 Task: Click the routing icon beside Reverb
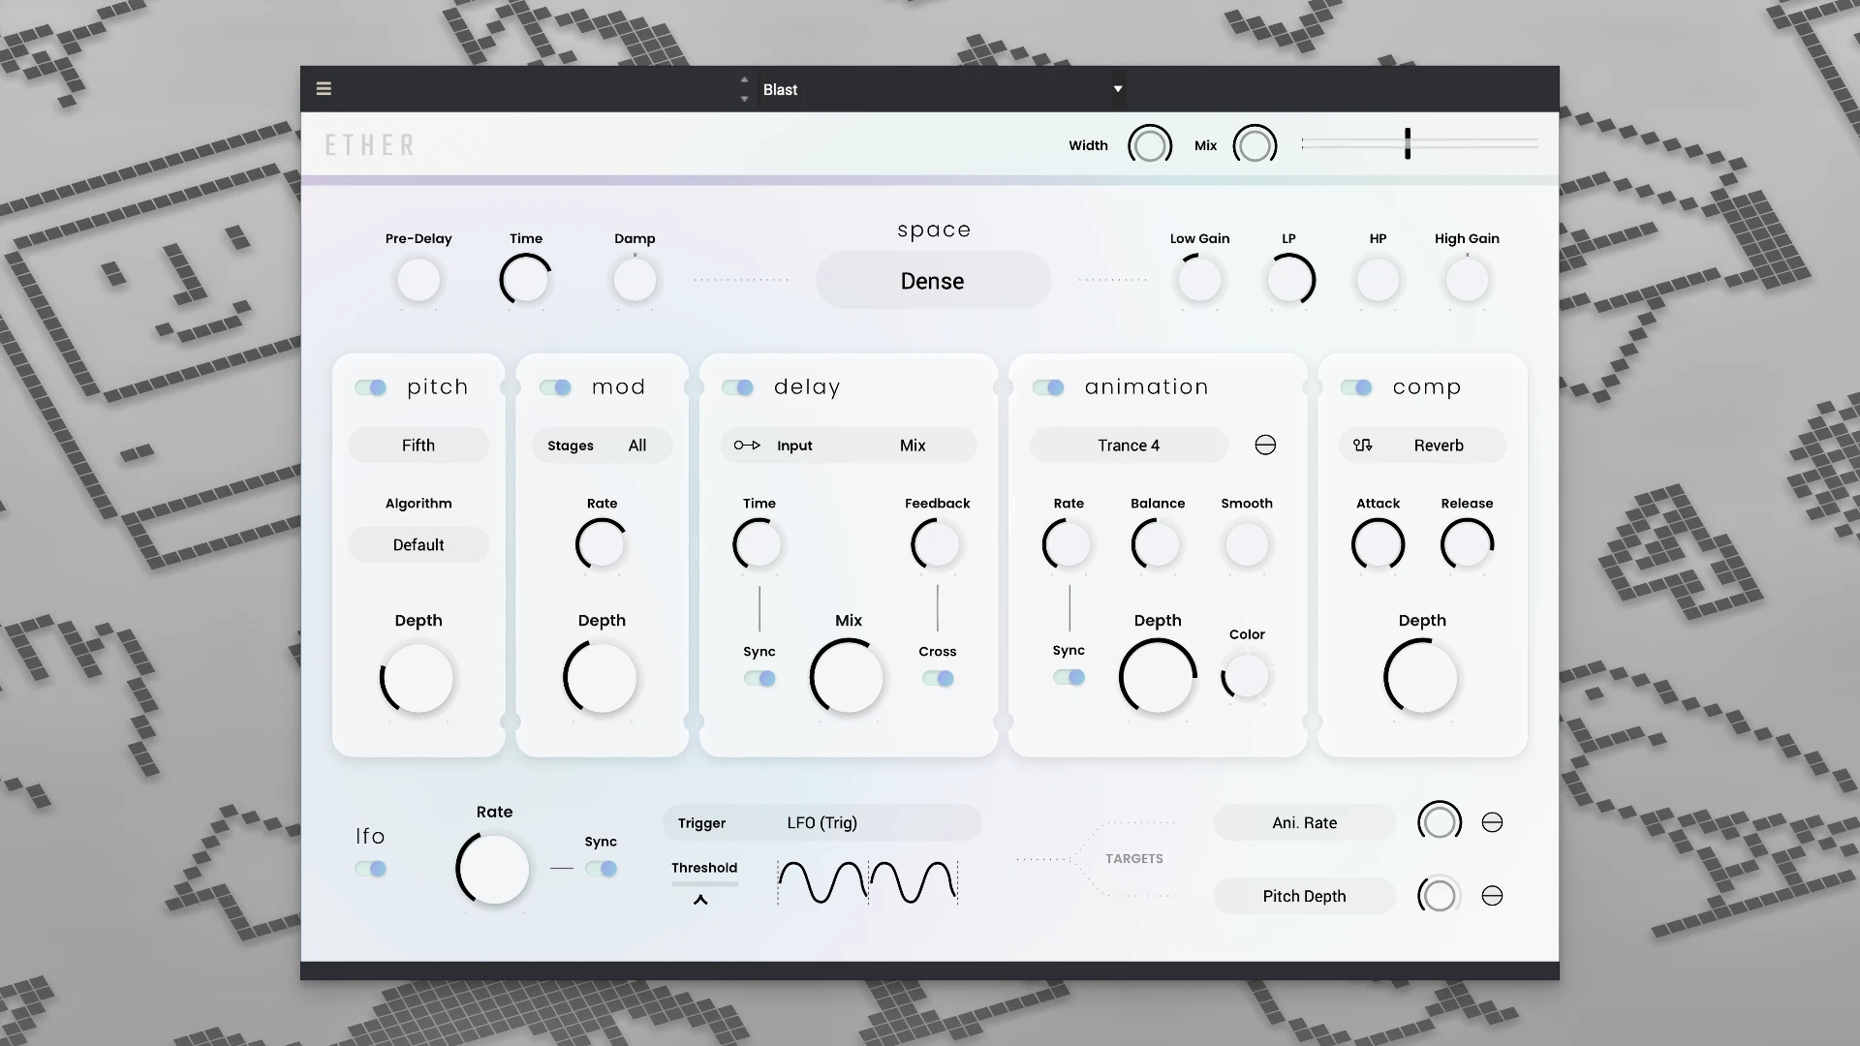click(1363, 445)
